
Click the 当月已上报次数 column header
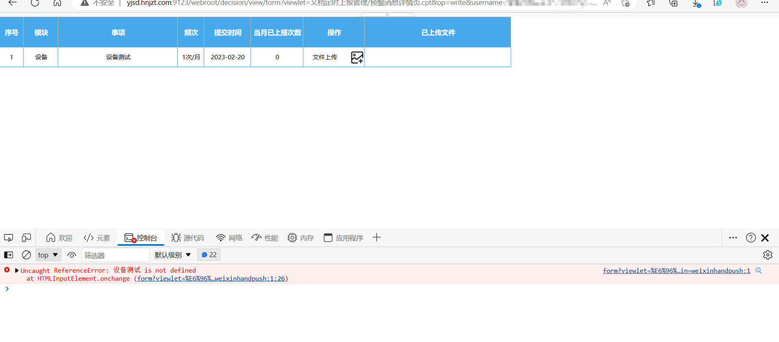click(277, 32)
